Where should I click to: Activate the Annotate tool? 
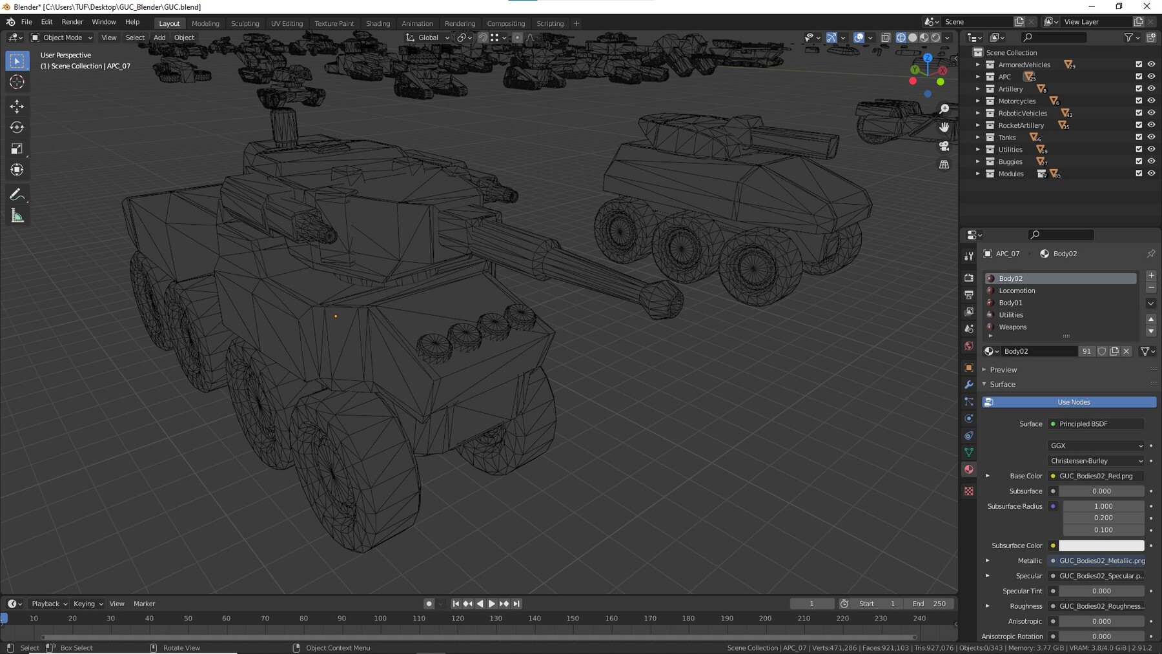(x=17, y=194)
